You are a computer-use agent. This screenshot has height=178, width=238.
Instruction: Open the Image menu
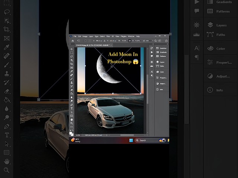click(85, 36)
